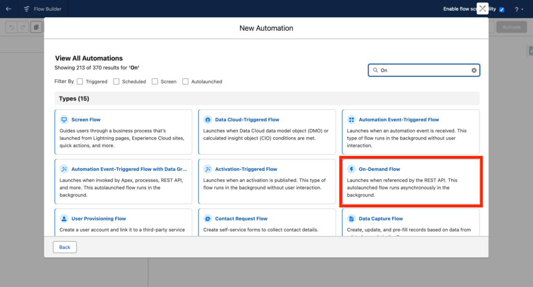Screen dimensions: 533x287
Task: Click the Activation-Triggered Flow icon
Action: pyautogui.click(x=208, y=169)
